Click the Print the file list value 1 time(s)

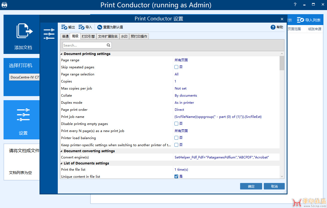[181, 170]
